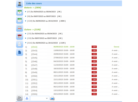Click the red 15€ badge of lesson [2542]

click(x=94, y=47)
